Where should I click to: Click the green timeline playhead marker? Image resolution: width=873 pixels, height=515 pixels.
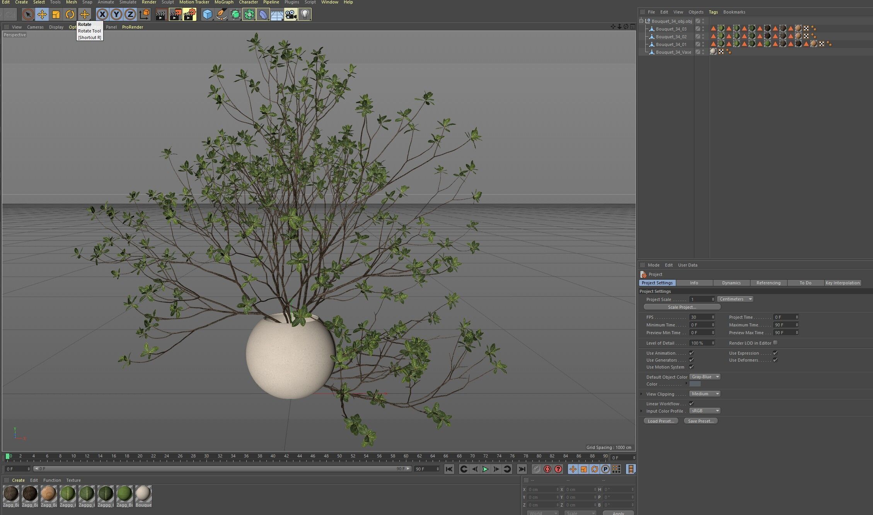pyautogui.click(x=7, y=456)
